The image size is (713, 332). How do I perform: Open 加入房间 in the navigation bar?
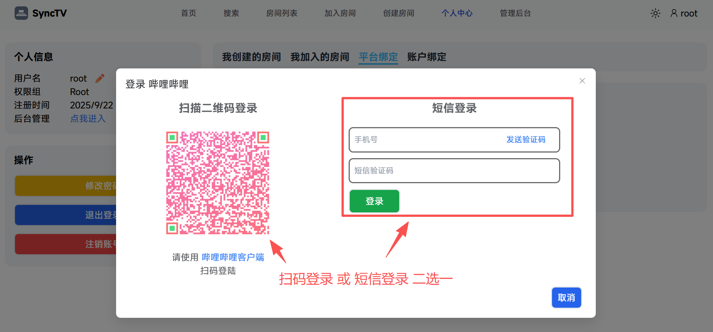[340, 13]
